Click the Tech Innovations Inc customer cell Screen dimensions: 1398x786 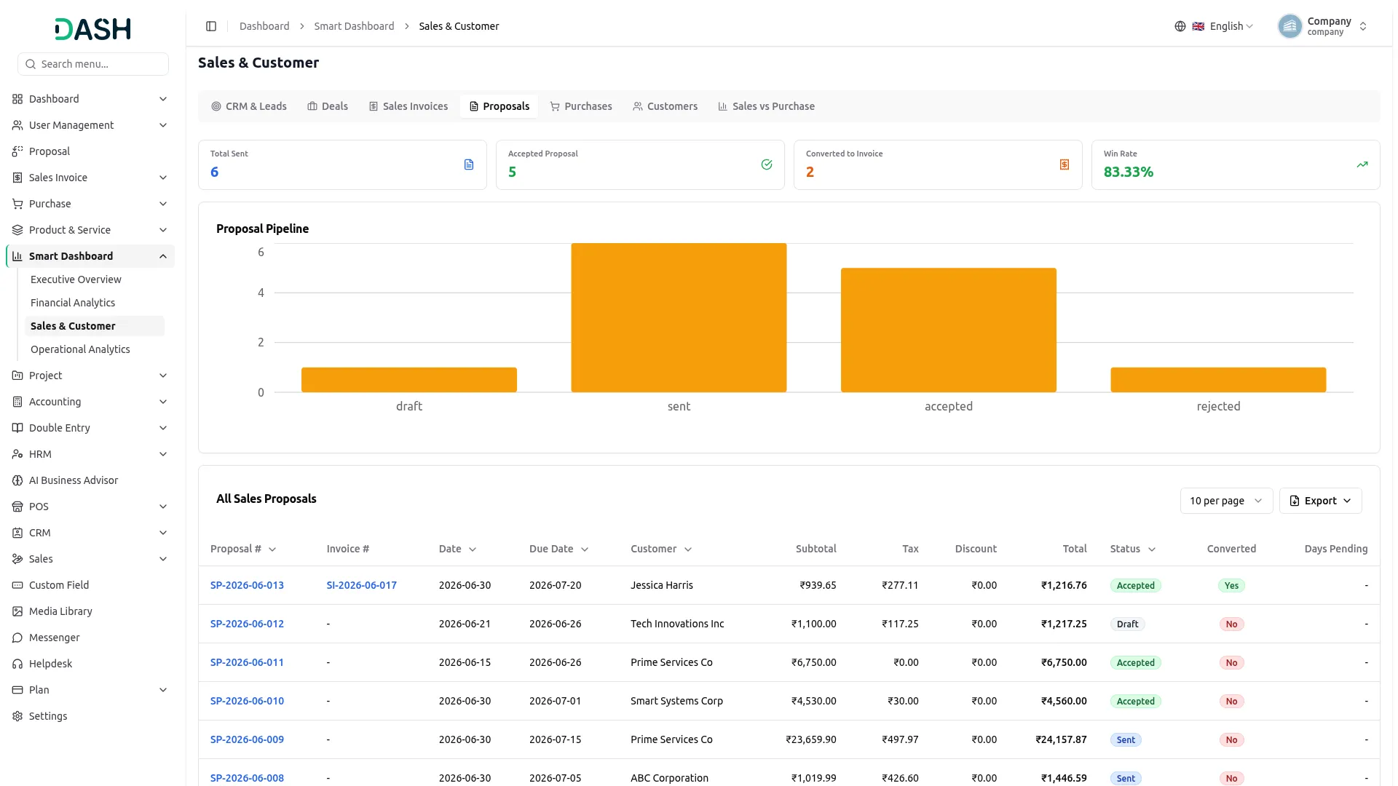coord(677,624)
